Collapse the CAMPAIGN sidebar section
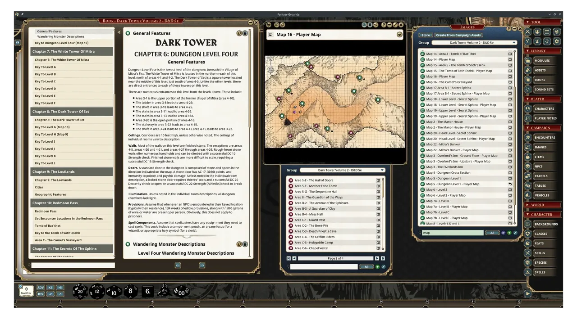Image resolution: width=577 pixels, height=324 pixels. (x=543, y=128)
